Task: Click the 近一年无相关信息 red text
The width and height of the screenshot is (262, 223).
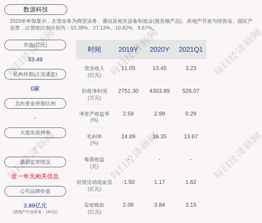Action: 35,176
